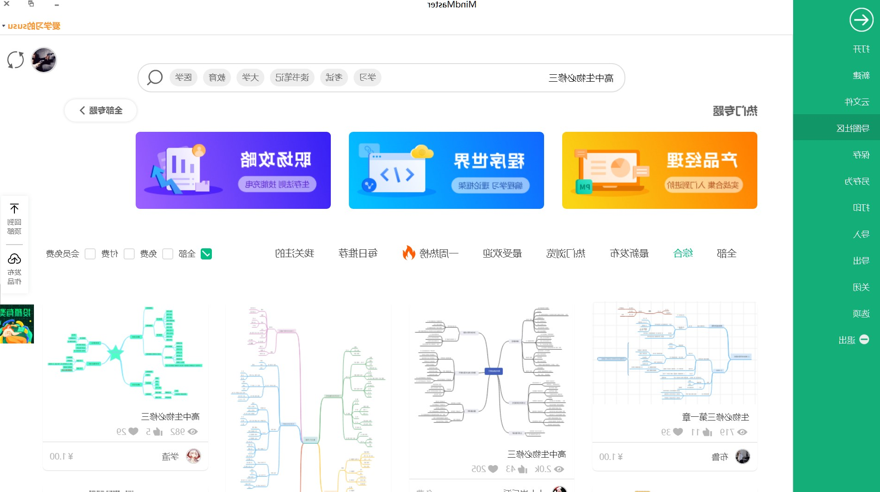Click the 回到顶部 up-arrow icon

14,208
